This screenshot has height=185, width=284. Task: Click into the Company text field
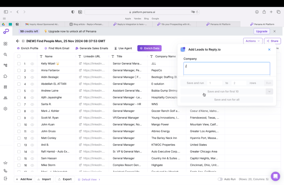(x=227, y=68)
